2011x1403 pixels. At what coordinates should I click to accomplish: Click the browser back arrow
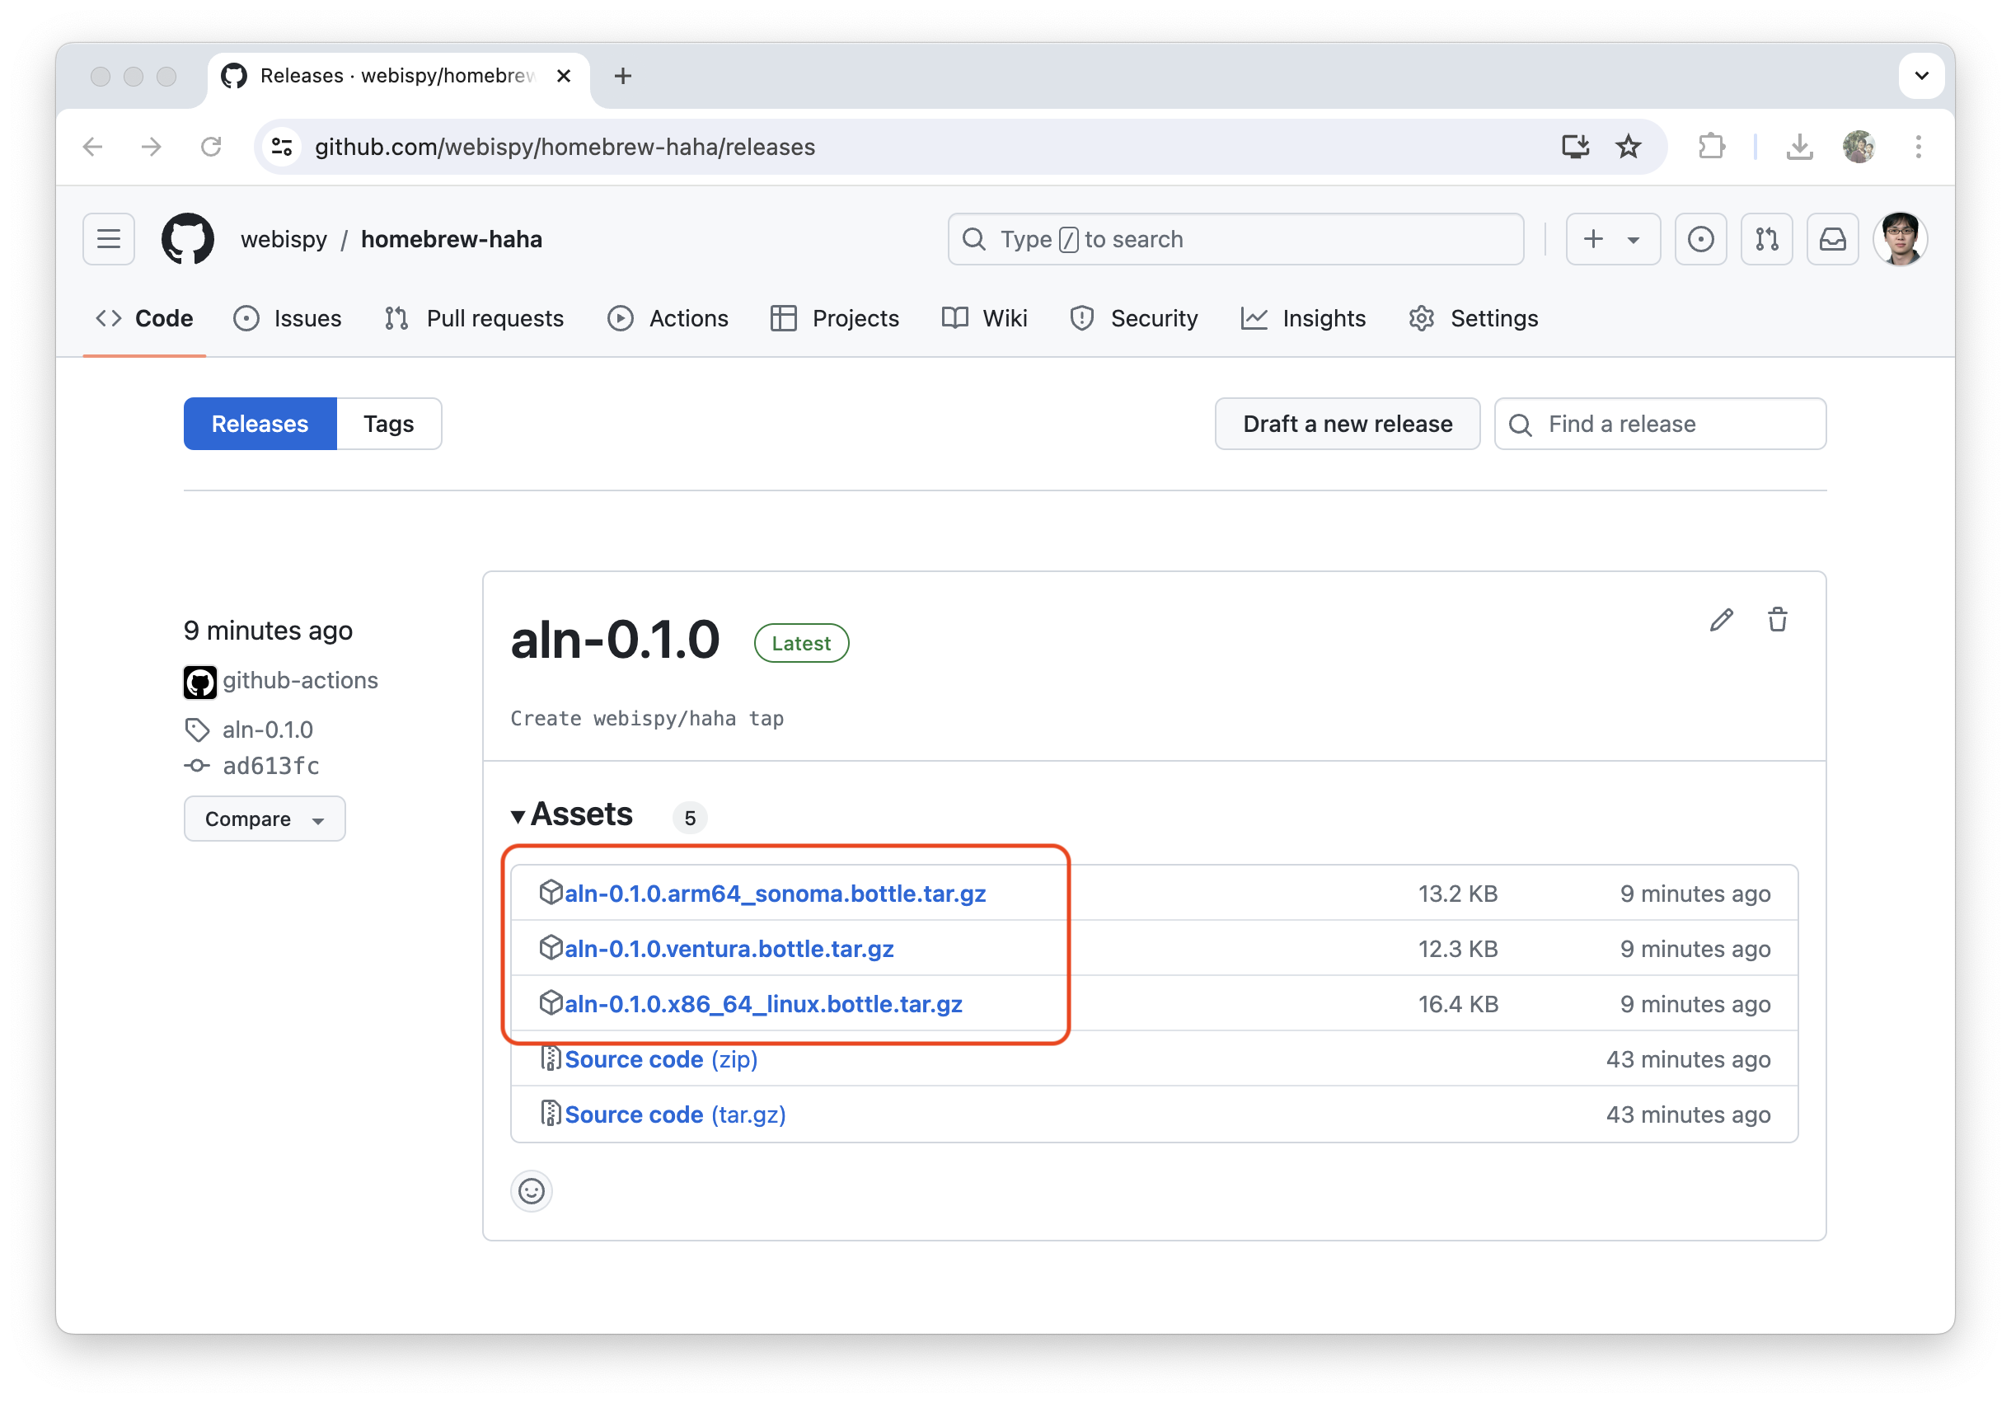coord(93,146)
